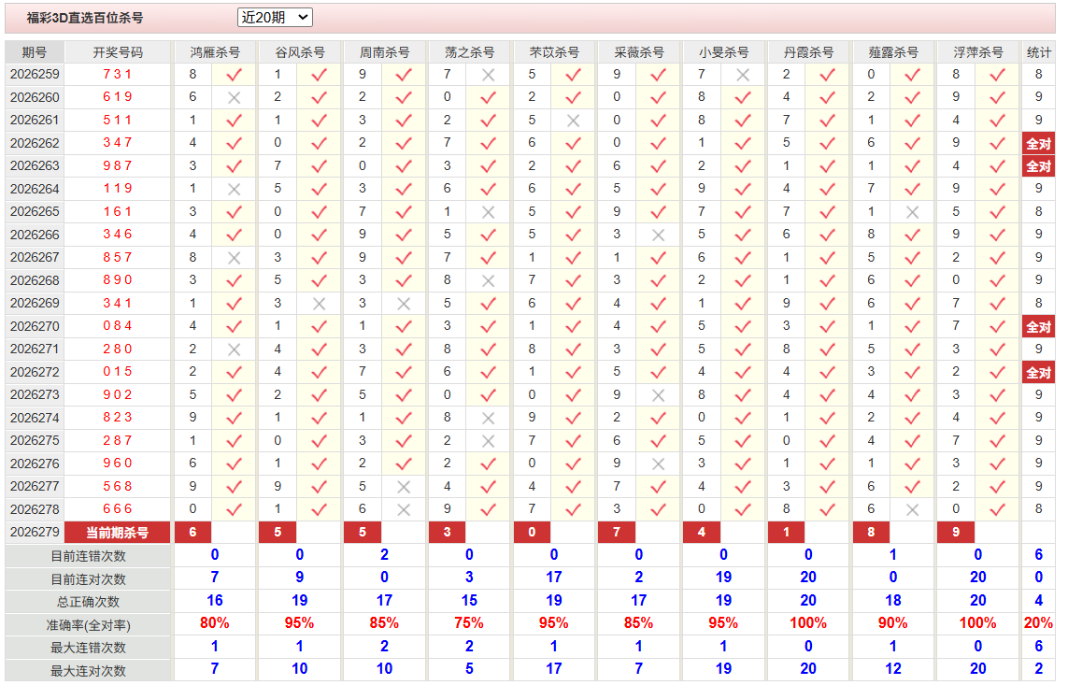1068x685 pixels.
Task: Click the 开奖号码 column header
Action: pyautogui.click(x=118, y=52)
